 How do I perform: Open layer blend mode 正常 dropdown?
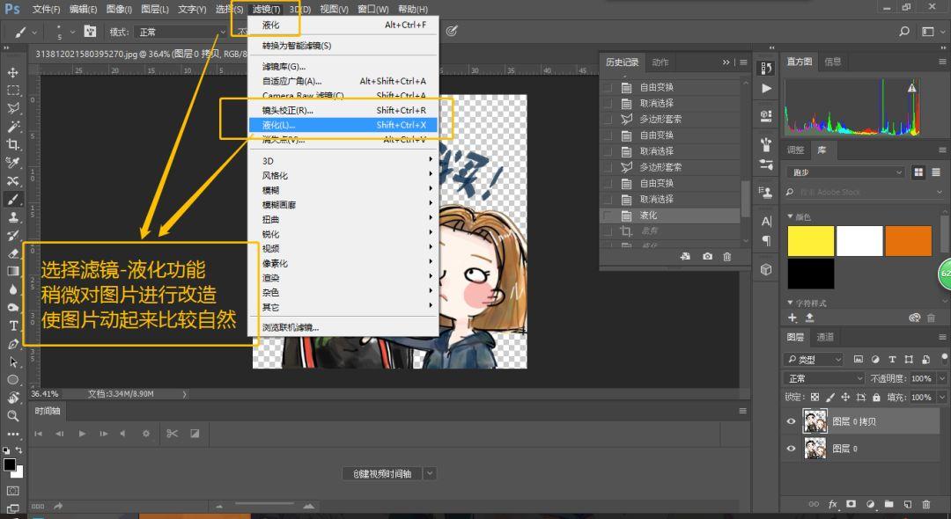click(x=824, y=378)
